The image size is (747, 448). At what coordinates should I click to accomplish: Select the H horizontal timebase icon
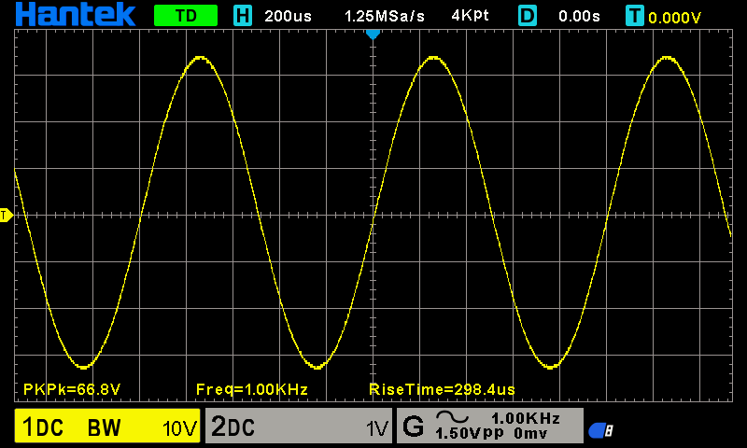243,16
